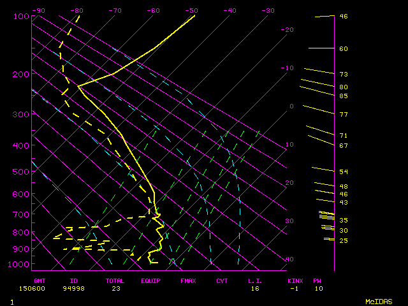
Task: Click the McIDAS label in the corner
Action: click(x=378, y=301)
